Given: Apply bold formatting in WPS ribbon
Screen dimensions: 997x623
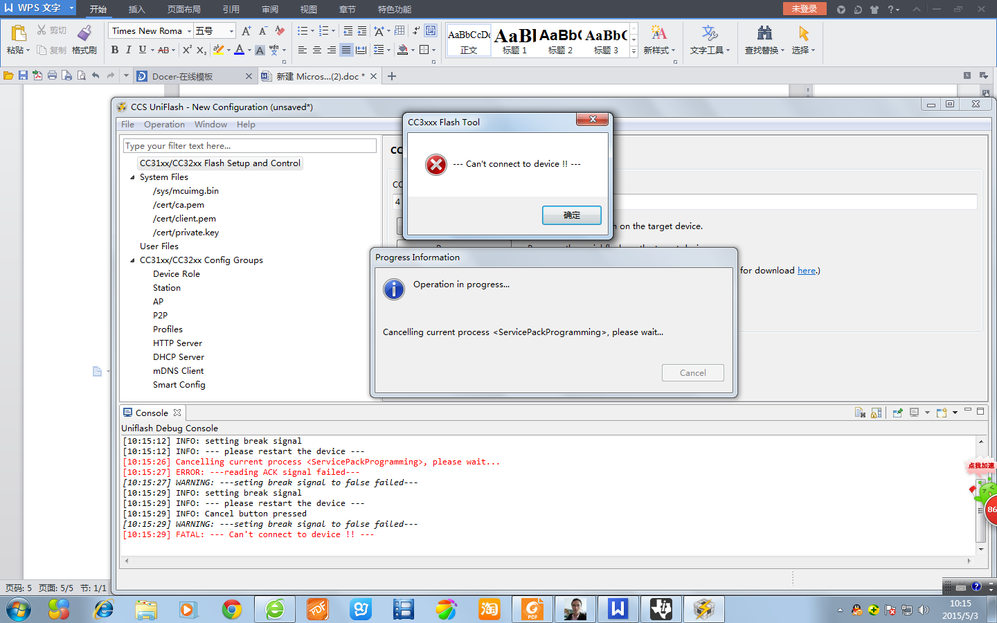Looking at the screenshot, I should [115, 50].
